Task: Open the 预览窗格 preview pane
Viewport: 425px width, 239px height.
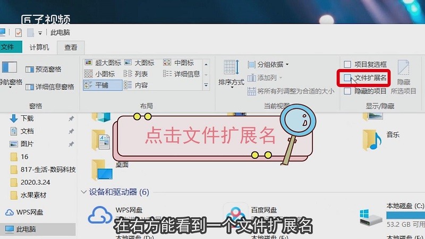Action: (44, 70)
